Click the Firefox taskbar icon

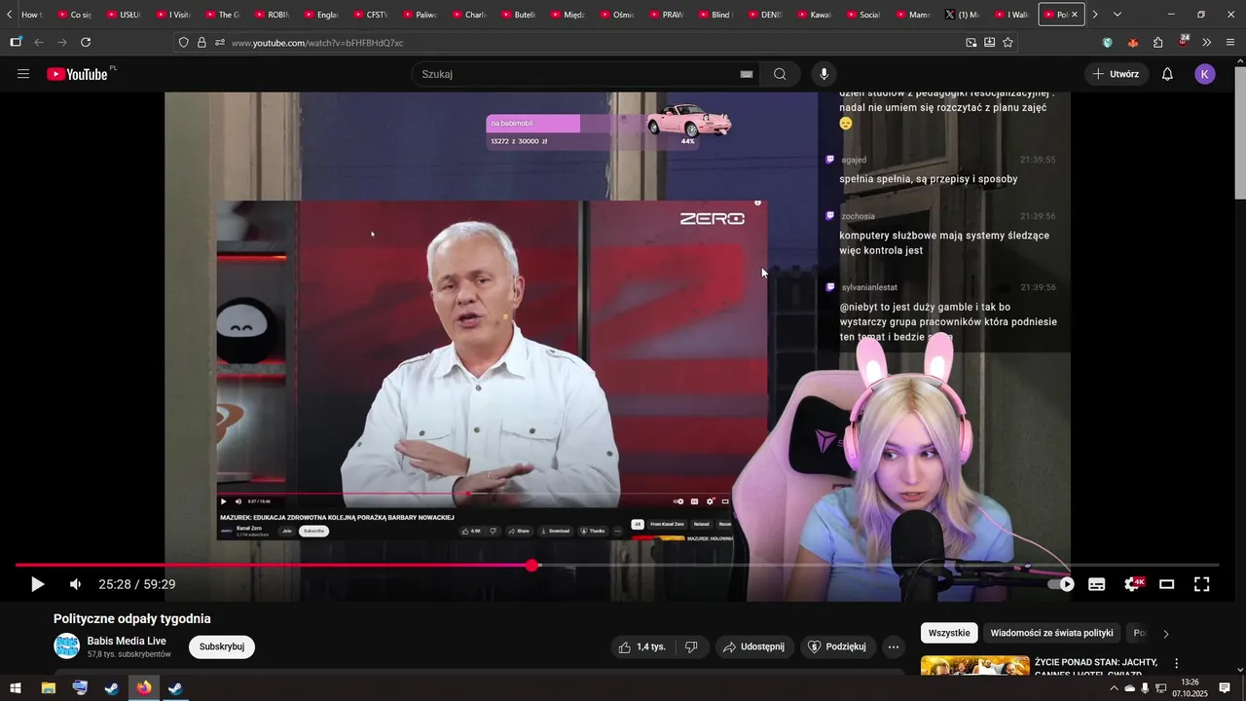pos(144,688)
